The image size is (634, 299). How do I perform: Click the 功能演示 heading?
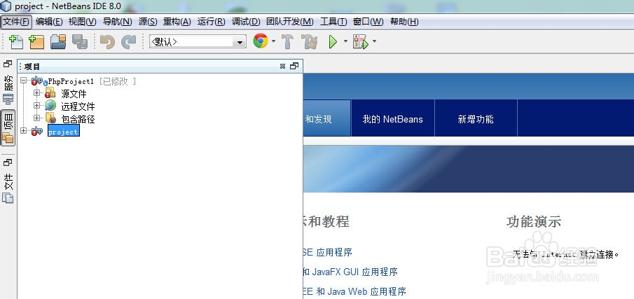[534, 222]
